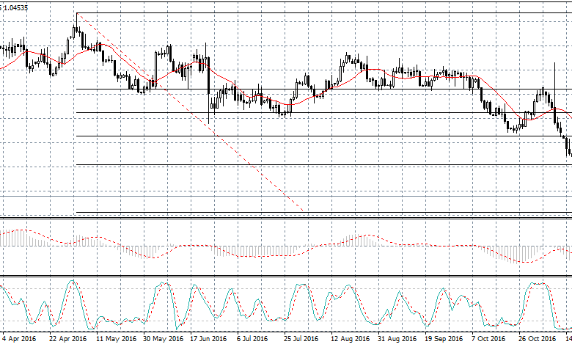Click the 4 Apr 2016 date label
The width and height of the screenshot is (572, 347).
(x=18, y=339)
